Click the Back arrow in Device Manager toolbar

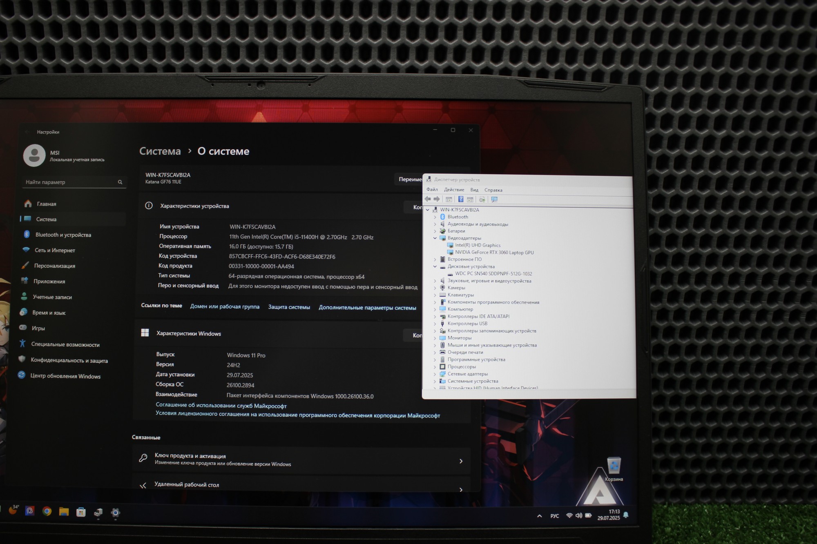[x=428, y=199]
